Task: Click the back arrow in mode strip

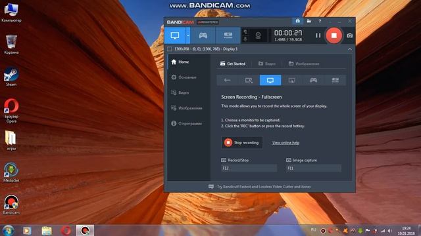Action: click(x=227, y=80)
